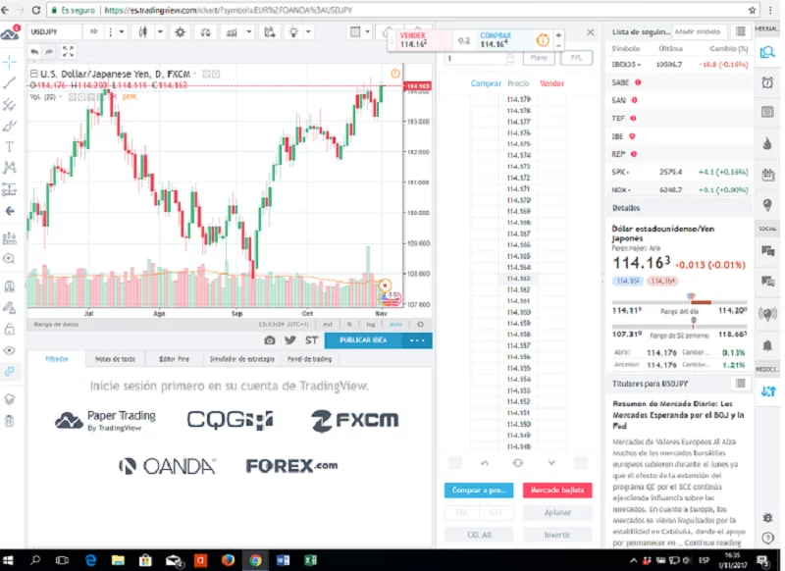Click the redo arrow button
785x571 pixels.
(49, 51)
